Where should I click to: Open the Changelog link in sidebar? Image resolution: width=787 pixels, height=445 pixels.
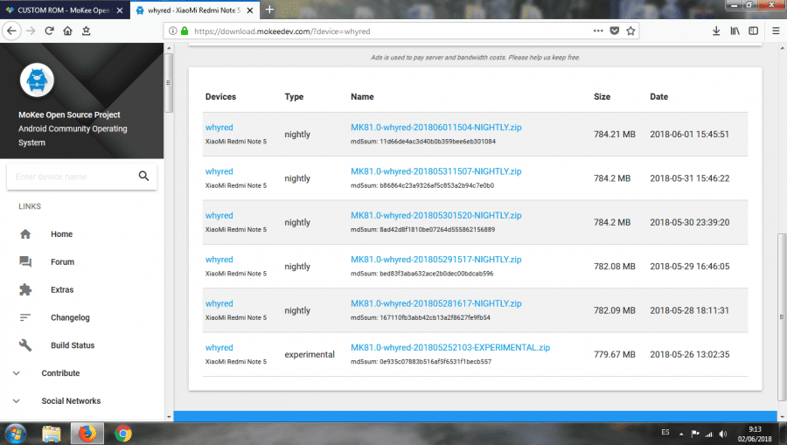point(70,317)
